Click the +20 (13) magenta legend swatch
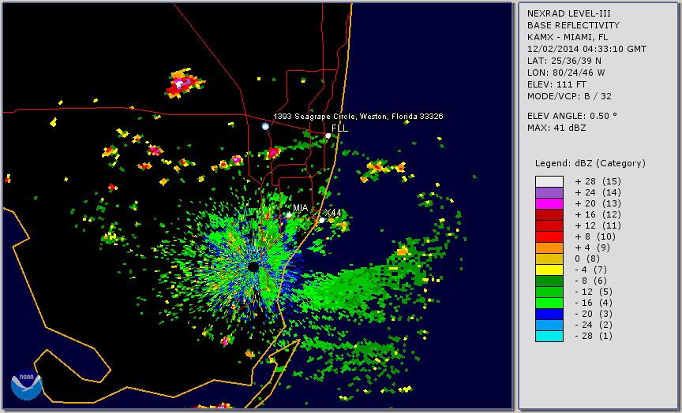The height and width of the screenshot is (413, 682). click(549, 203)
